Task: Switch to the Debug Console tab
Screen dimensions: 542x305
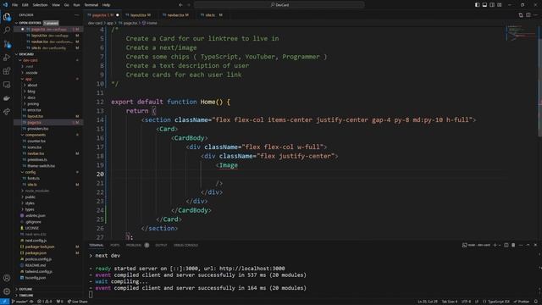Action: coord(186,245)
